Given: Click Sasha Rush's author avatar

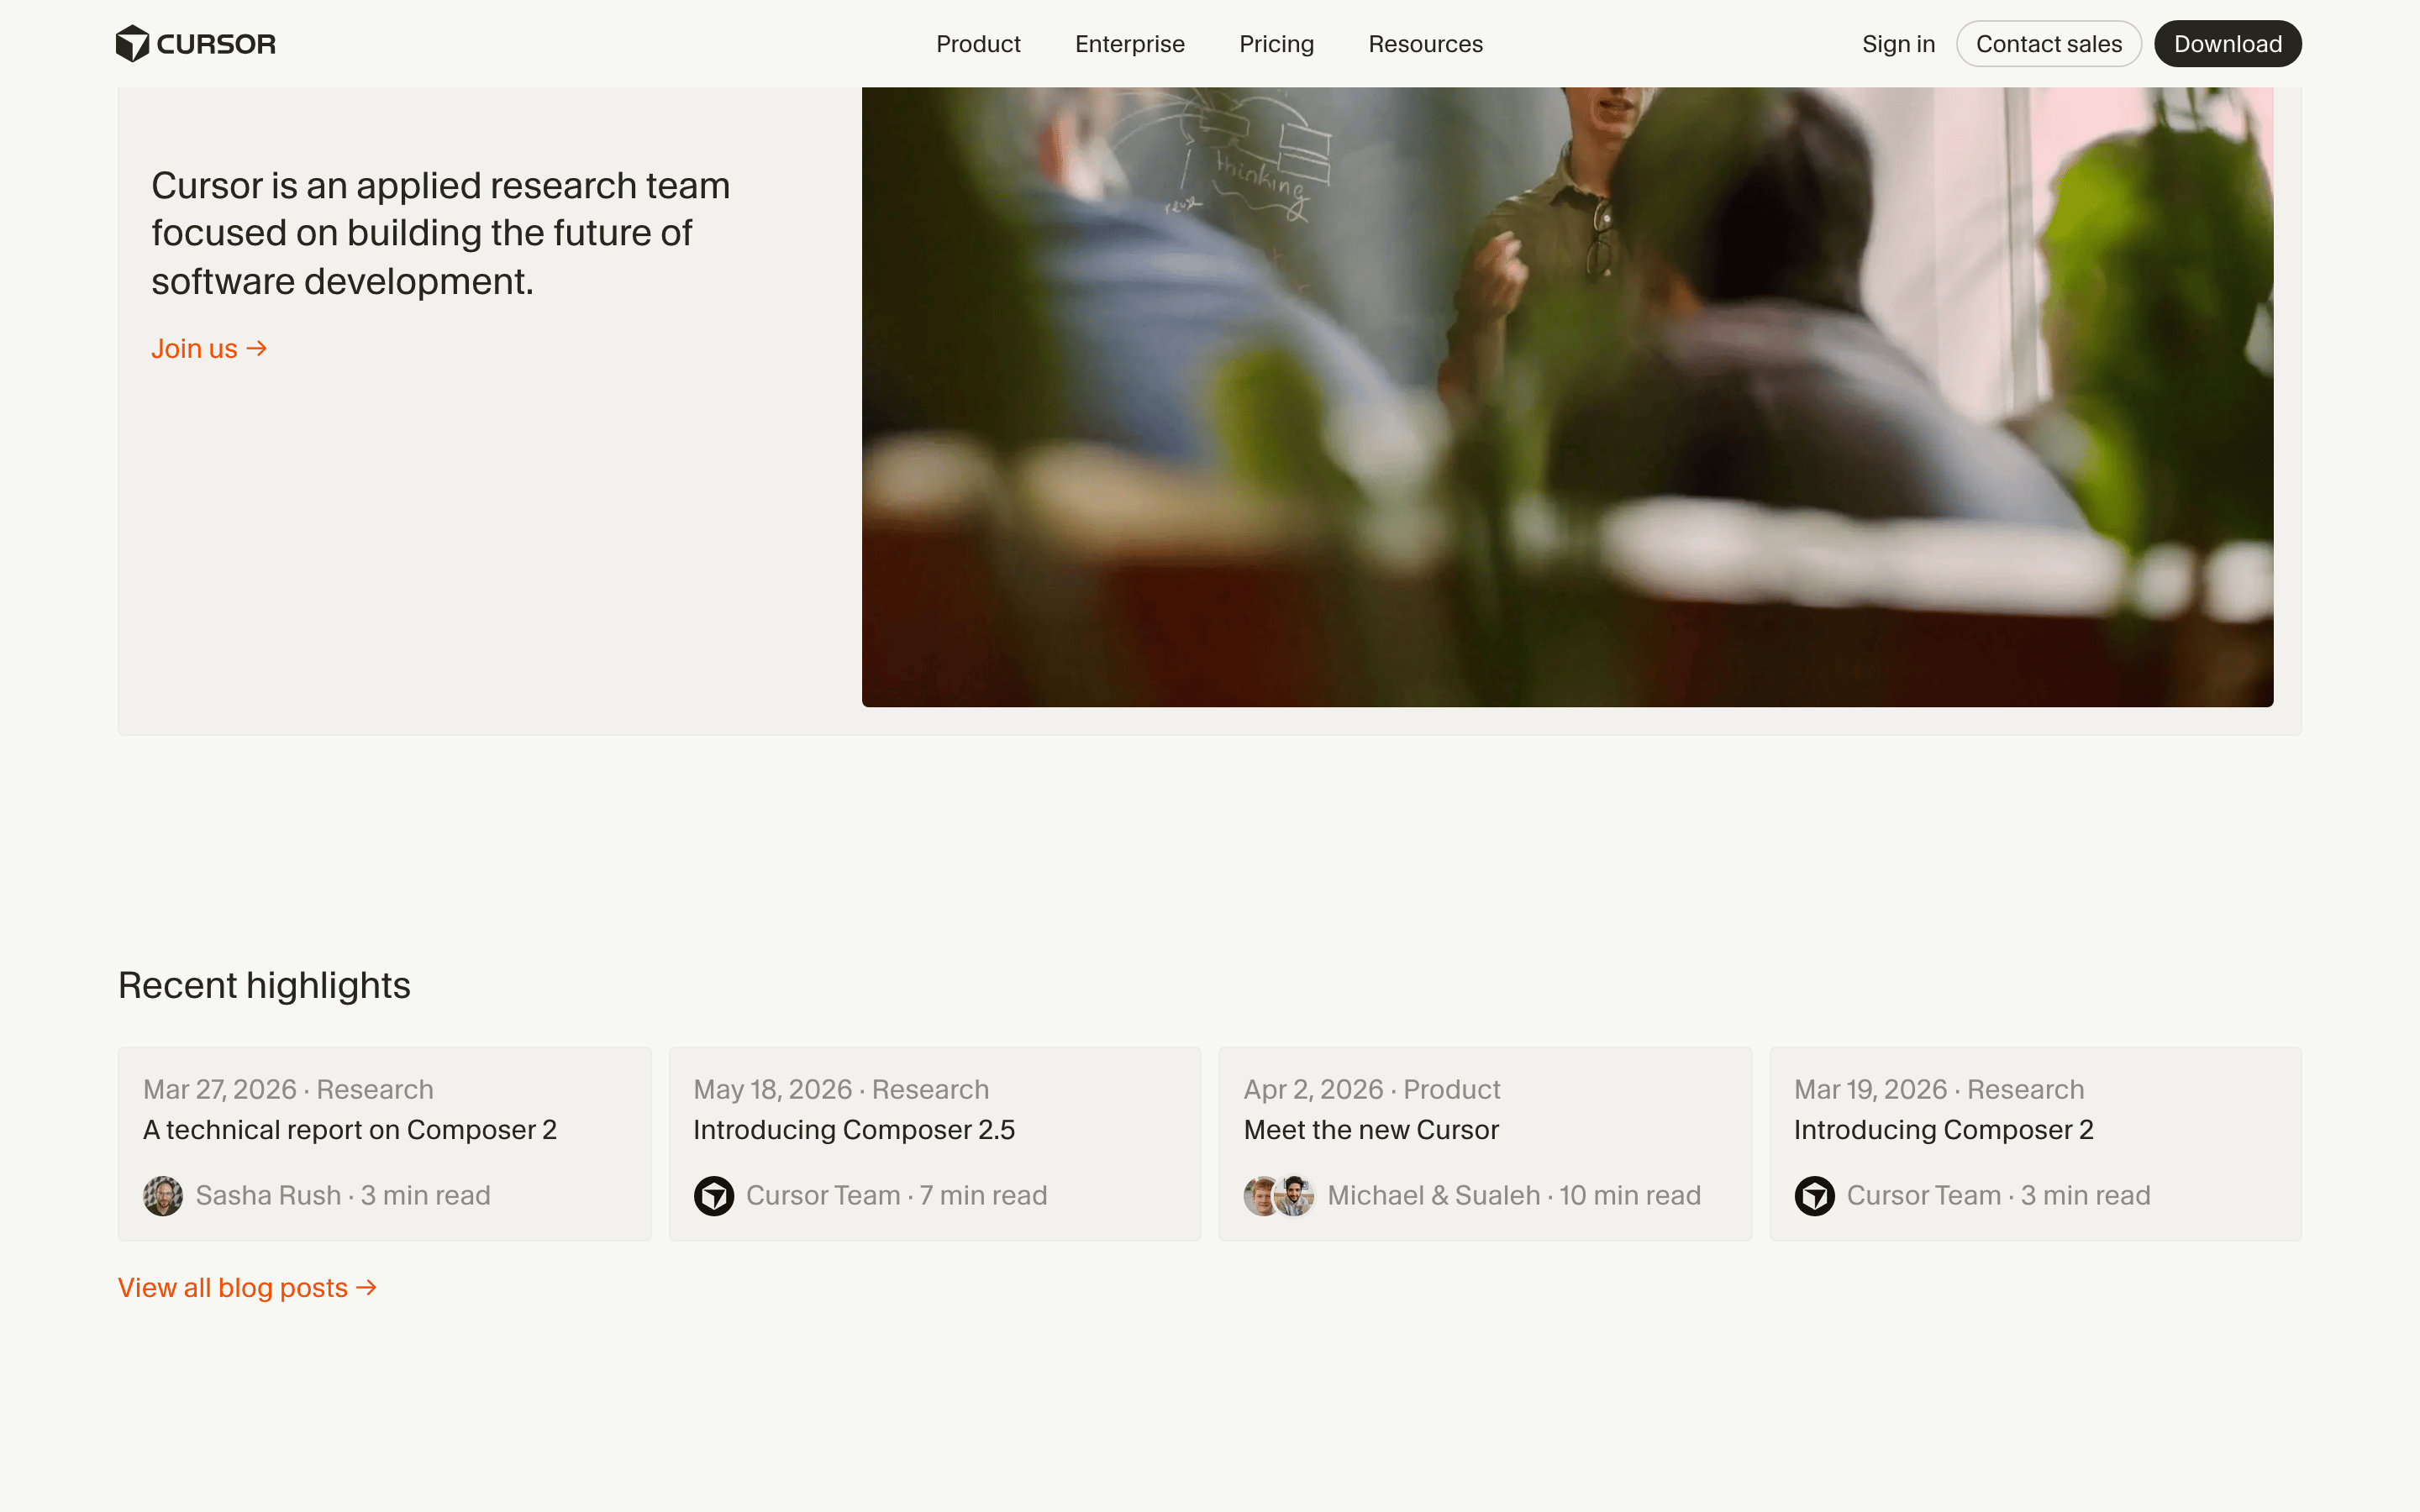Looking at the screenshot, I should pos(163,1195).
